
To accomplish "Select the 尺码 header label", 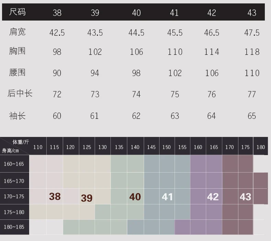I will 17,12.
